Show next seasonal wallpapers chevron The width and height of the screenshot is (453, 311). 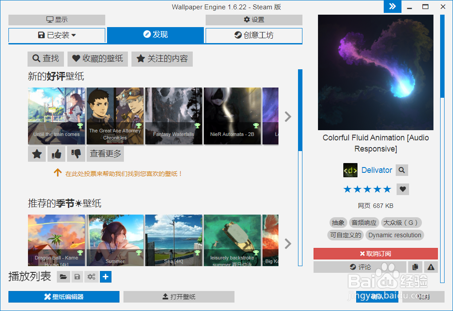pos(288,243)
